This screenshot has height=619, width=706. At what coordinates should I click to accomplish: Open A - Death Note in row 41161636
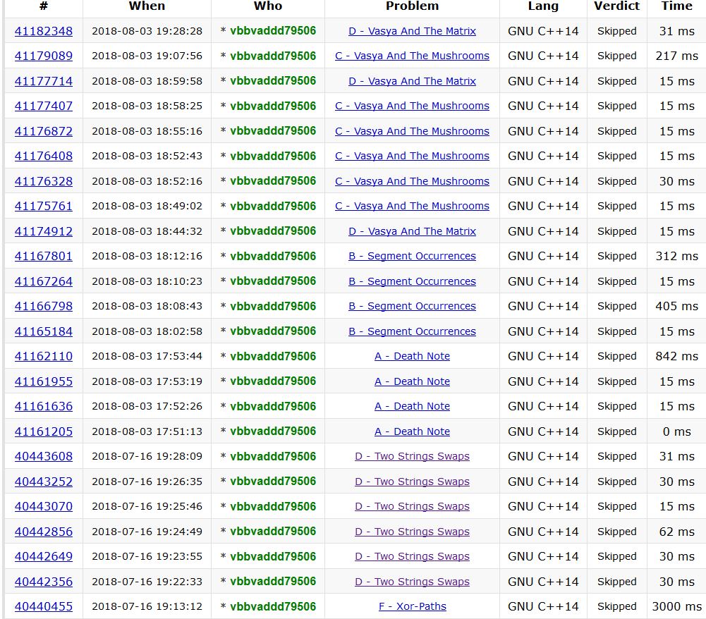pos(412,406)
